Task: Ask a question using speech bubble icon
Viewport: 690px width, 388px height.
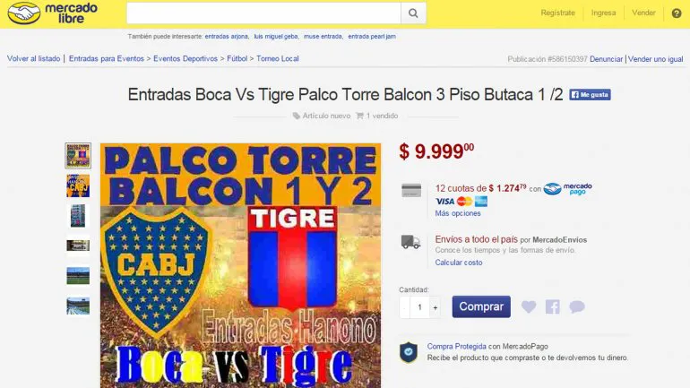Action: pos(576,306)
